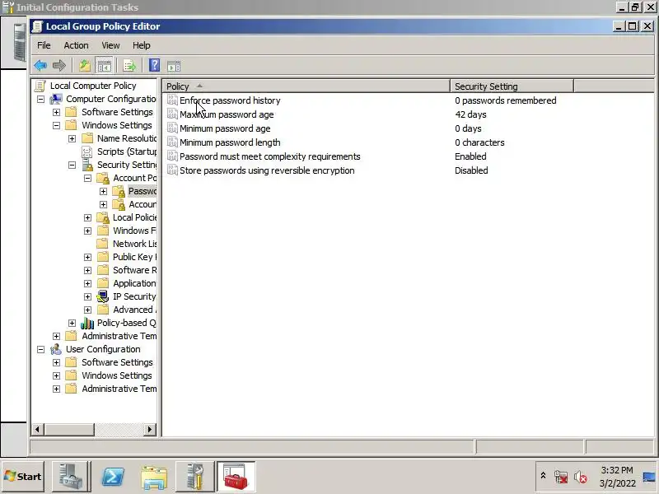
Task: Launch Windows PowerShell from taskbar
Action: [x=113, y=477]
